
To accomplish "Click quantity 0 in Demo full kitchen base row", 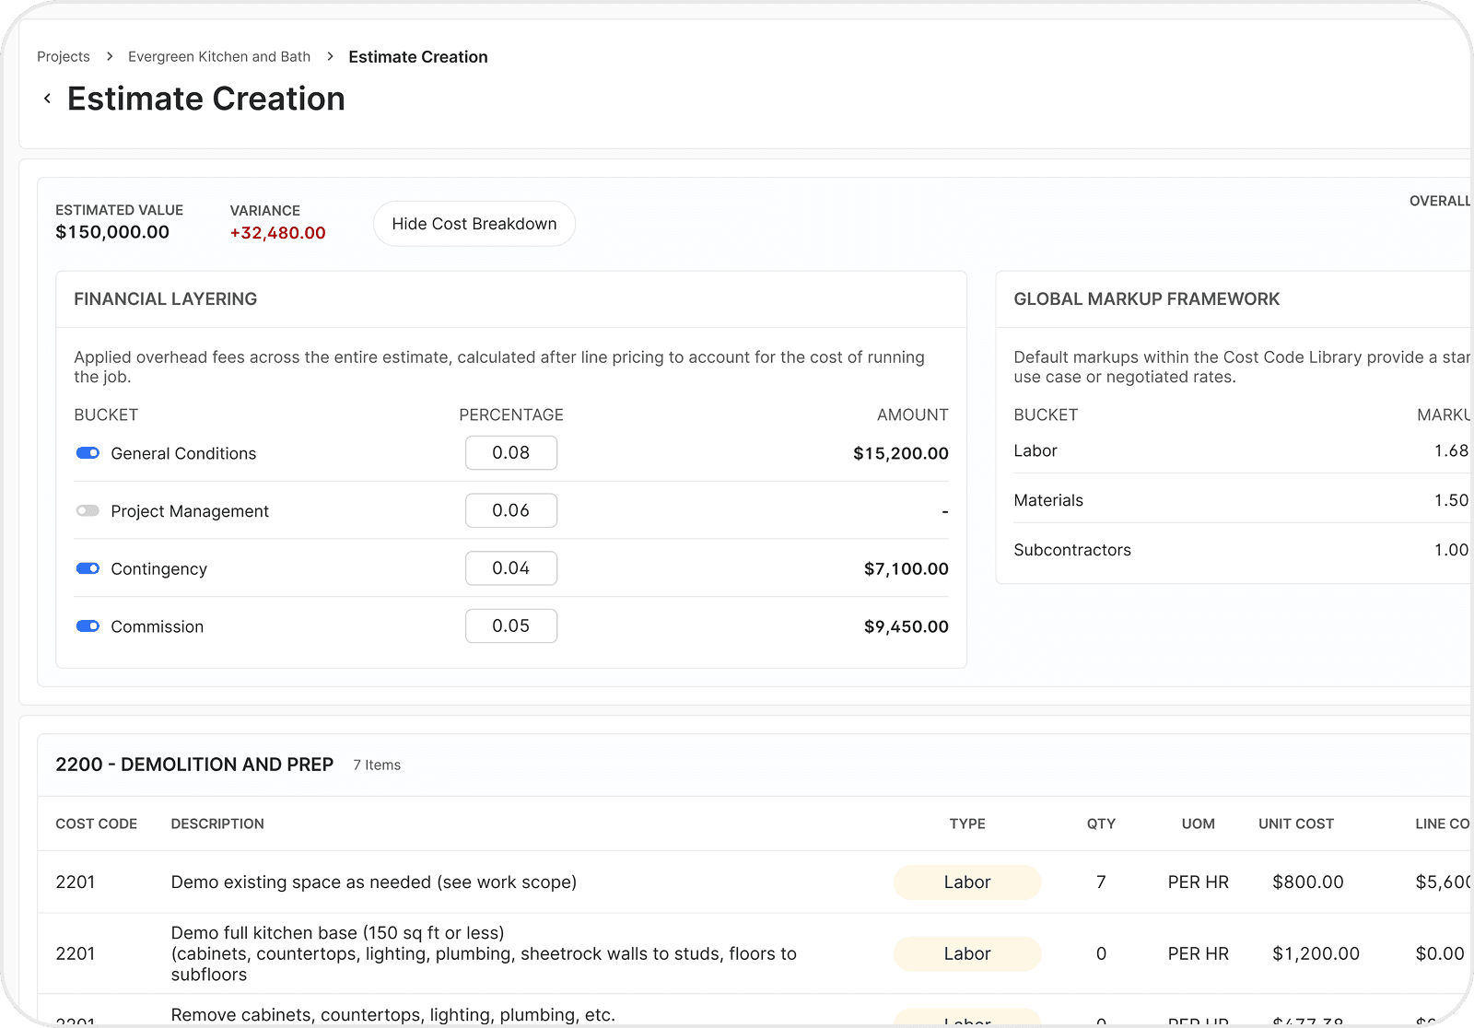I will [1101, 954].
